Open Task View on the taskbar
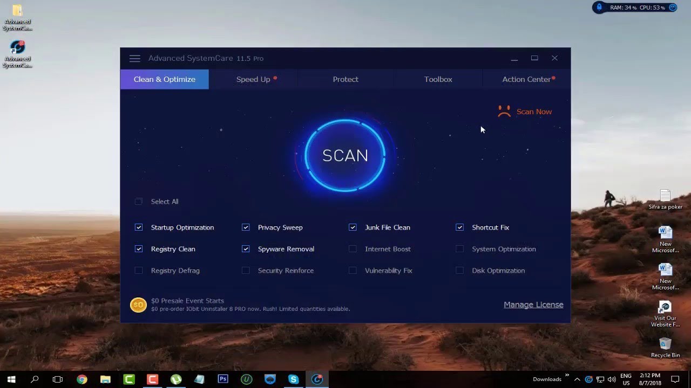 tap(58, 379)
